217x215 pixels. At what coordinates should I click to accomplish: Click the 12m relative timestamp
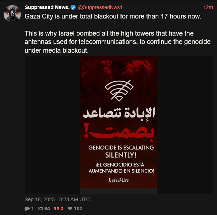pyautogui.click(x=208, y=7)
